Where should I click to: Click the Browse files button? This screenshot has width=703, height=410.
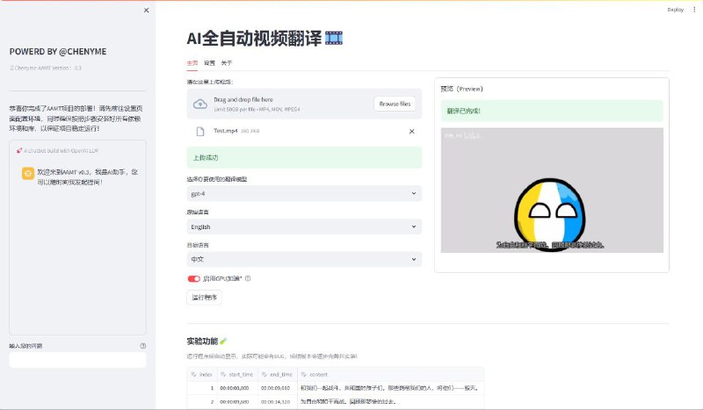[x=395, y=104]
